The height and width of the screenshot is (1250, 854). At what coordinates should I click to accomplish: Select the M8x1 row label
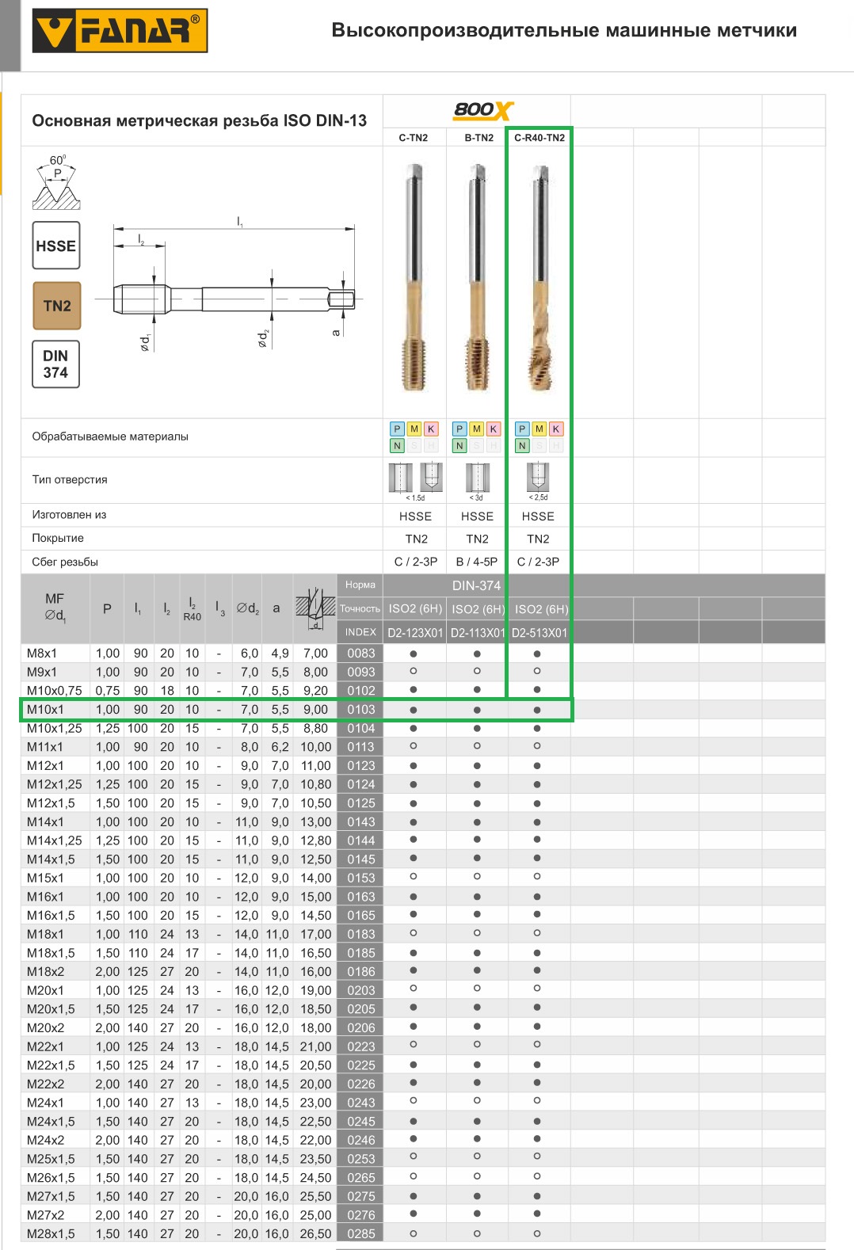pos(42,654)
